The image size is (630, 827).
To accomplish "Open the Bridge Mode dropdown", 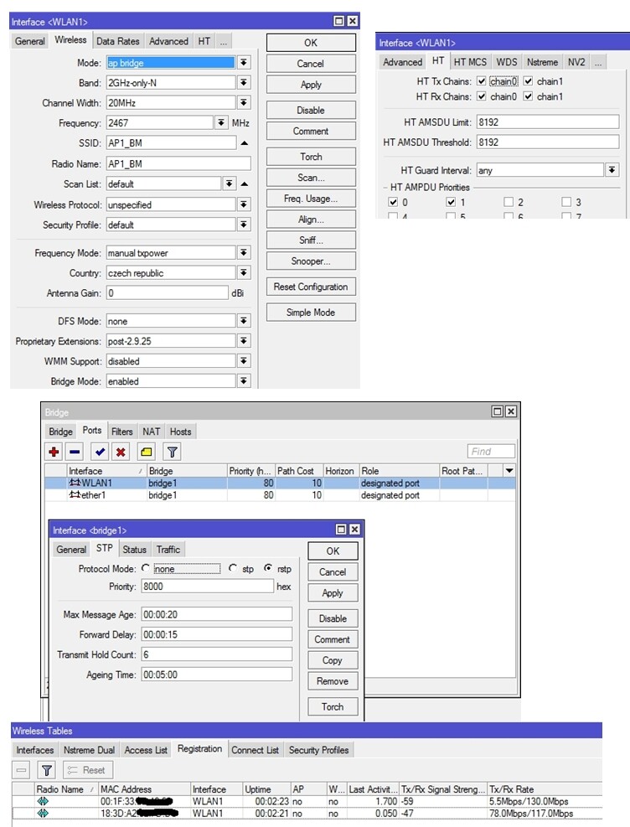I will point(244,380).
